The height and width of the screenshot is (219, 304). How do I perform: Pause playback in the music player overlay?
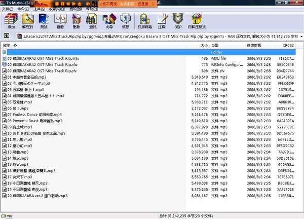62,4
